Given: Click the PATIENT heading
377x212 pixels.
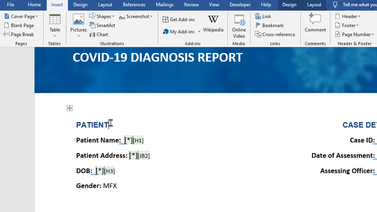Looking at the screenshot, I should [92, 125].
